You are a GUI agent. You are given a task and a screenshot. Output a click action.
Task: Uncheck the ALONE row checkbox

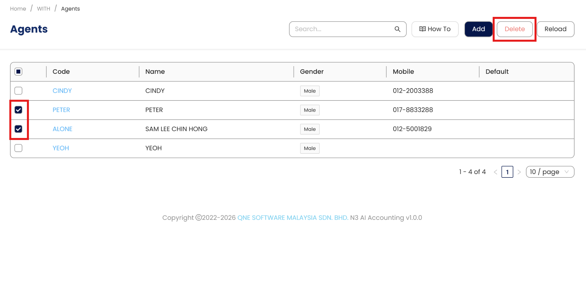[19, 129]
